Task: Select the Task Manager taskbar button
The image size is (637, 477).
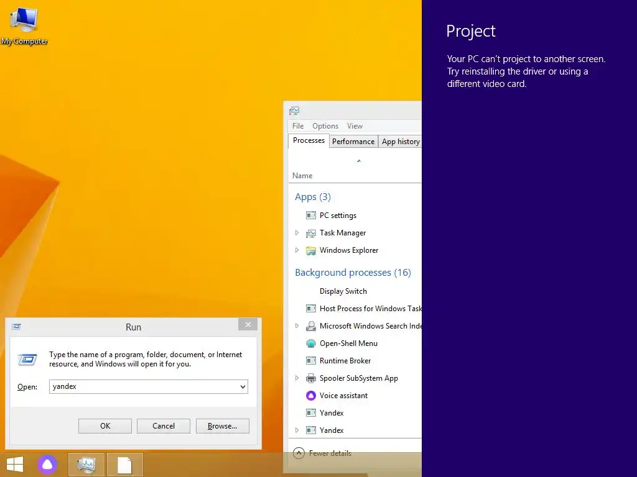Action: point(86,465)
